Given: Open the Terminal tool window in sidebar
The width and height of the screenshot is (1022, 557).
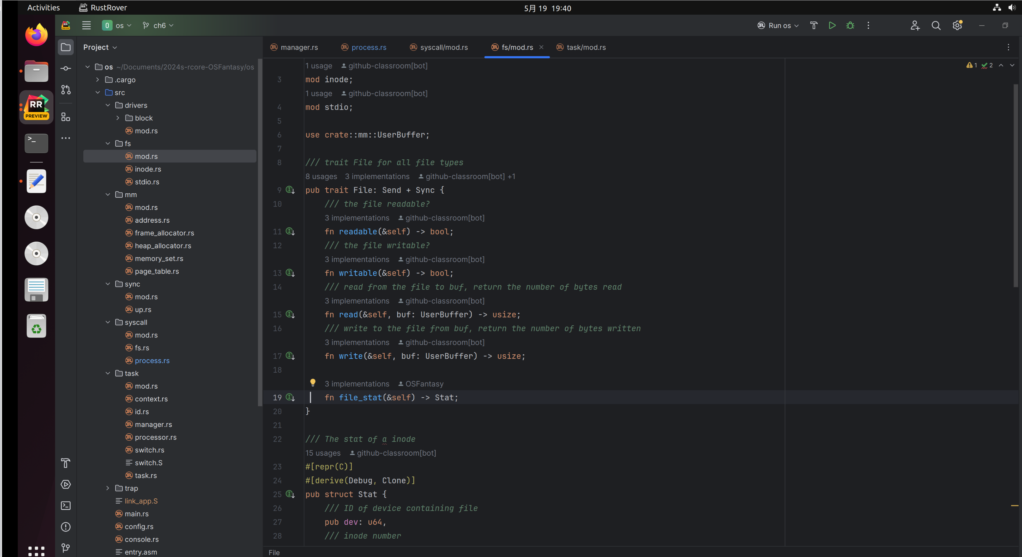Looking at the screenshot, I should [x=66, y=506].
